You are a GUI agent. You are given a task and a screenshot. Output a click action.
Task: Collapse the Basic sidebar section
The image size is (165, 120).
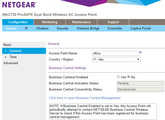(7, 45)
